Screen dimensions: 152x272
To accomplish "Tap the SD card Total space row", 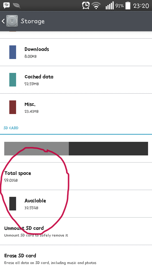I will click(x=76, y=176).
